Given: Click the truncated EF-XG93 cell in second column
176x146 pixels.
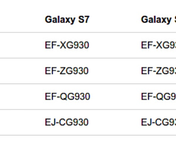Looking at the screenshot, I should [158, 45].
